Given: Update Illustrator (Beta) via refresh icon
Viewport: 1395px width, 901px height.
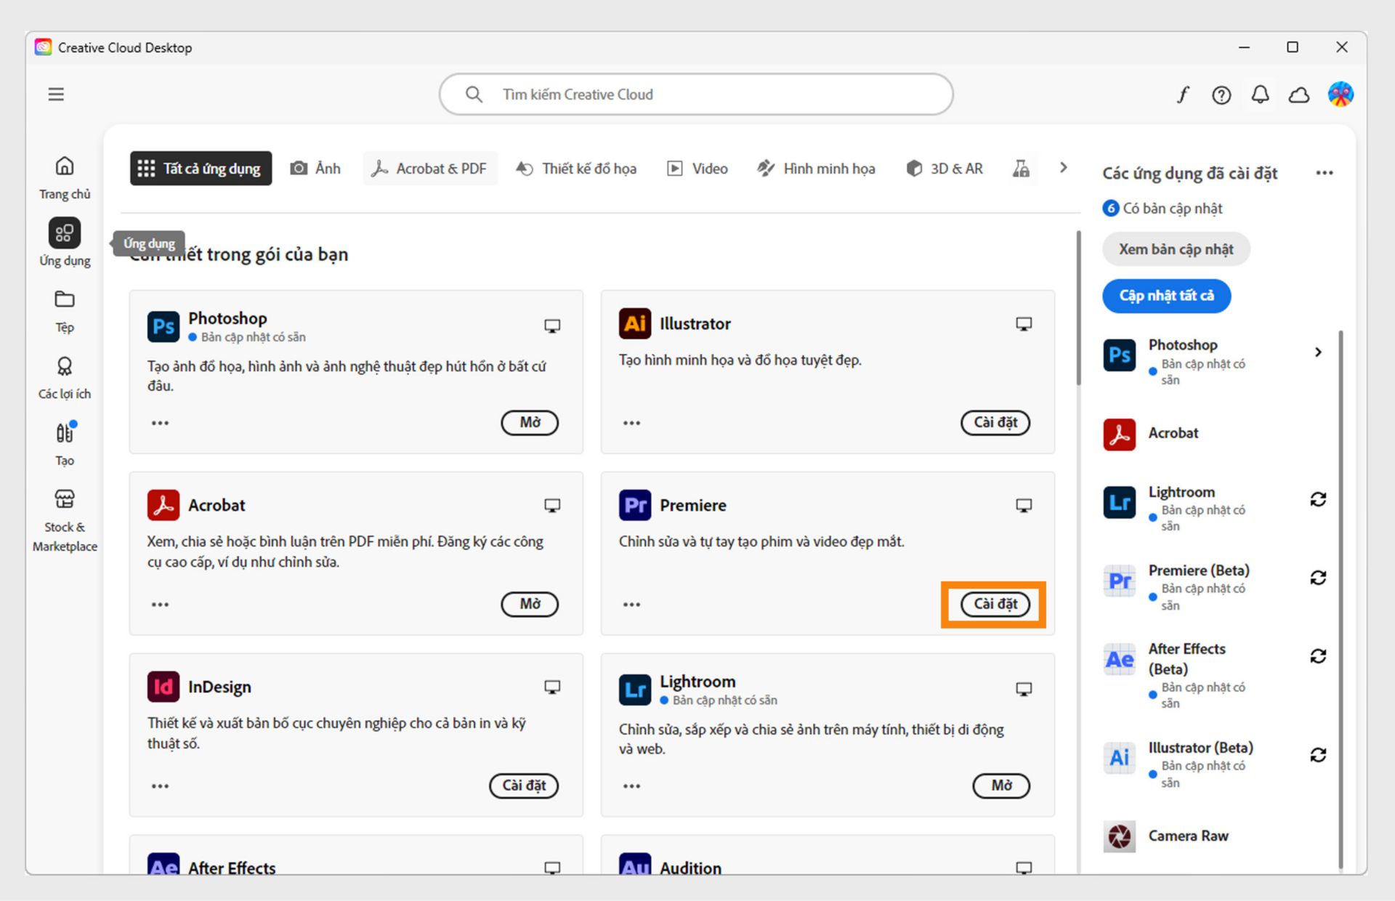Looking at the screenshot, I should 1318,755.
